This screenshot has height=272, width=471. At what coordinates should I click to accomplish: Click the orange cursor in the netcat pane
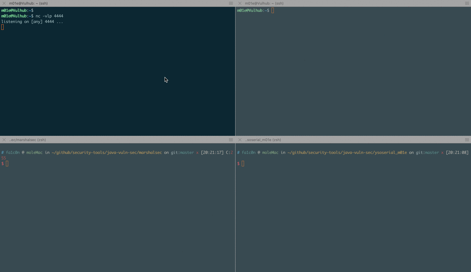click(3, 27)
